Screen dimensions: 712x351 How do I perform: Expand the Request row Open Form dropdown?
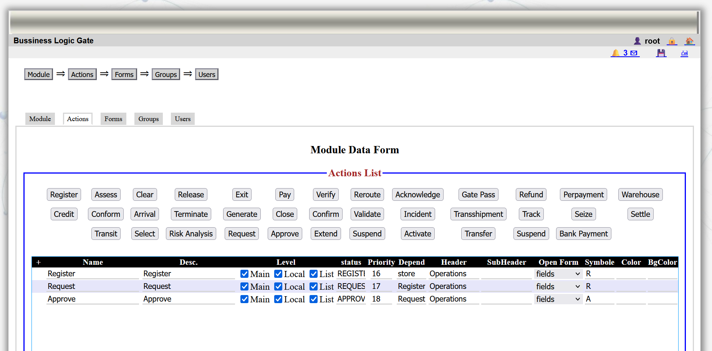click(x=558, y=287)
